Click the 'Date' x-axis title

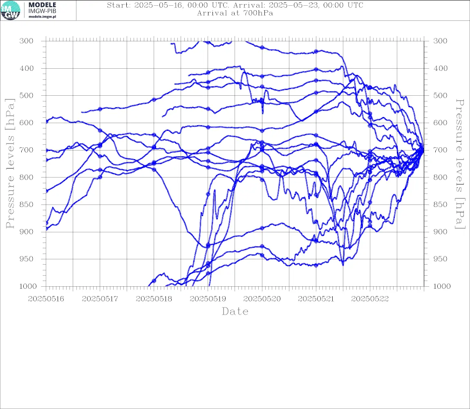[x=235, y=312]
